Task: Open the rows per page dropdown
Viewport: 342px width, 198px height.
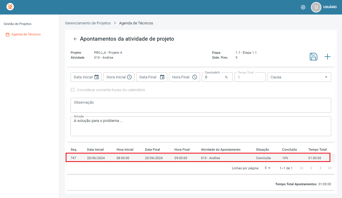Action: 268,168
